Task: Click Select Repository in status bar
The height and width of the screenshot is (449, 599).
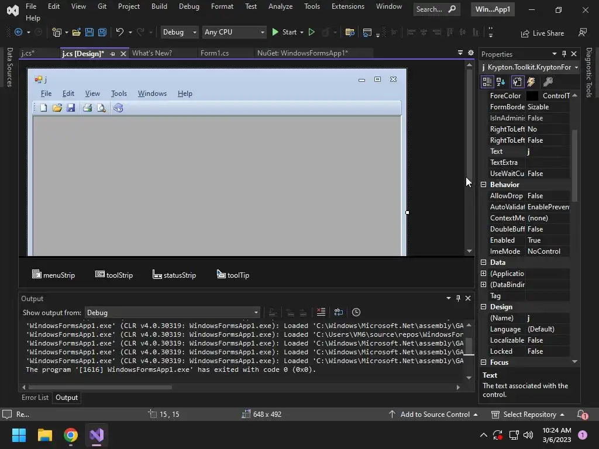Action: pos(528,415)
